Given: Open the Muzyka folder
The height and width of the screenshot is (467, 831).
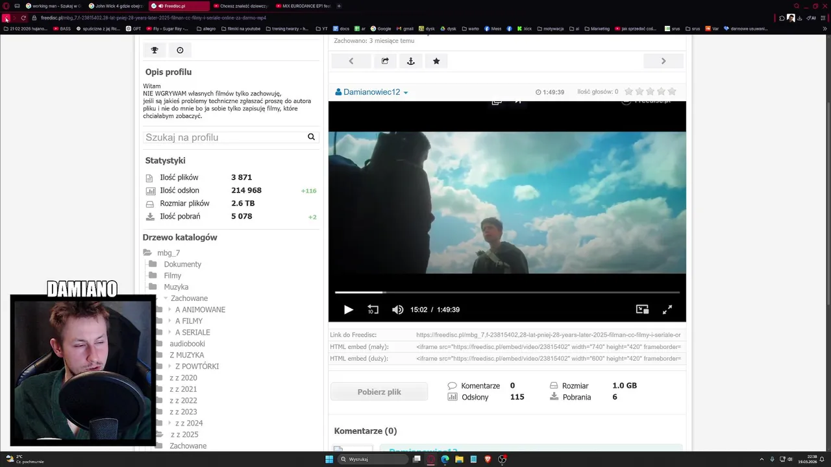Looking at the screenshot, I should (176, 287).
